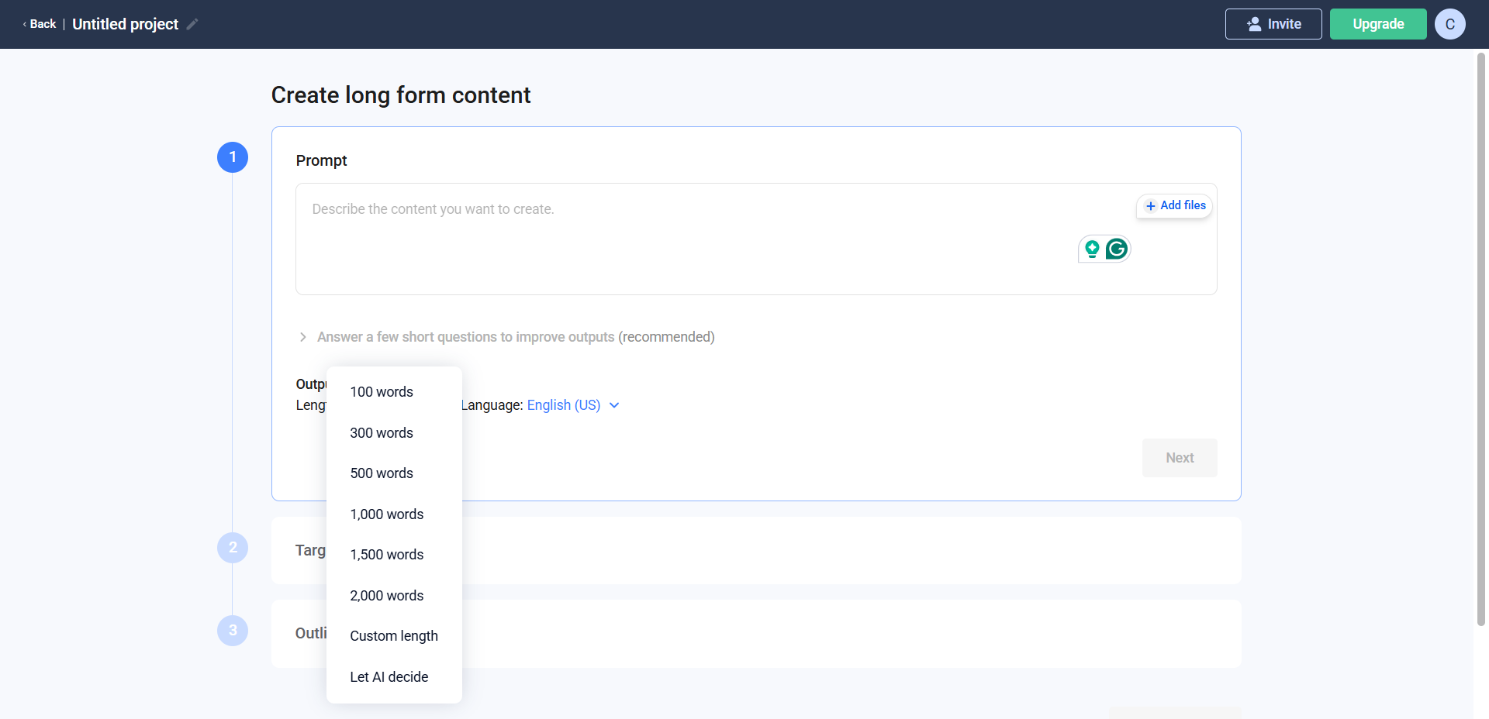The height and width of the screenshot is (719, 1489).
Task: Click the green lightbulb suggestion icon
Action: coord(1092,249)
